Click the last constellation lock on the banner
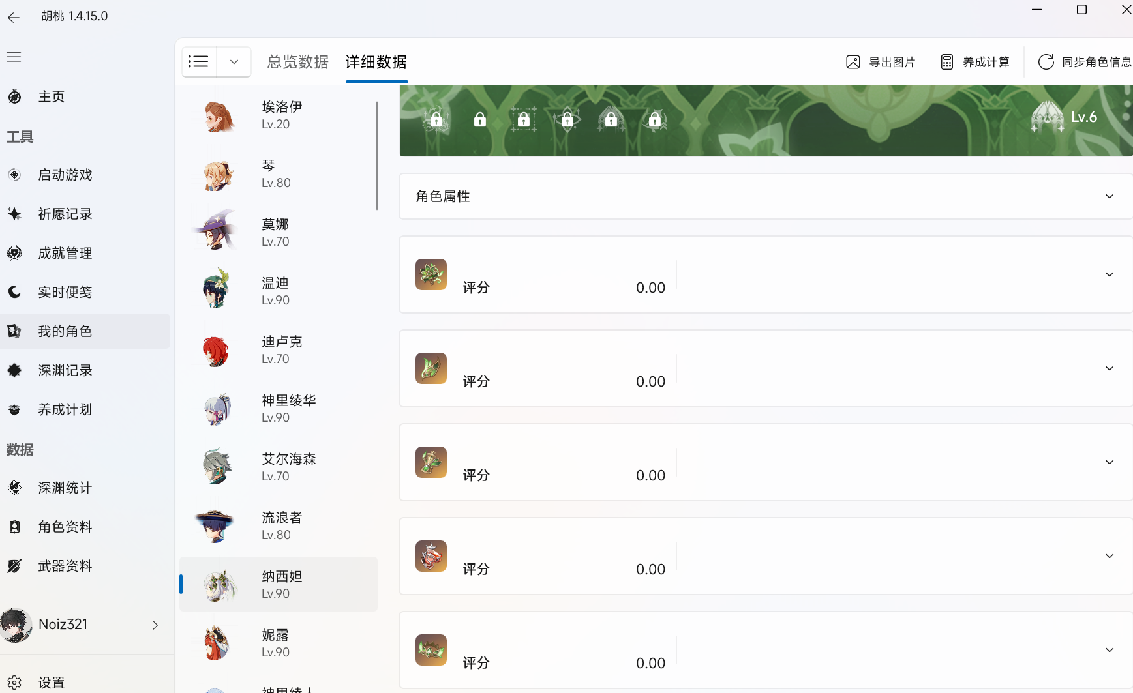Screen dimensions: 1133x693 [654, 119]
